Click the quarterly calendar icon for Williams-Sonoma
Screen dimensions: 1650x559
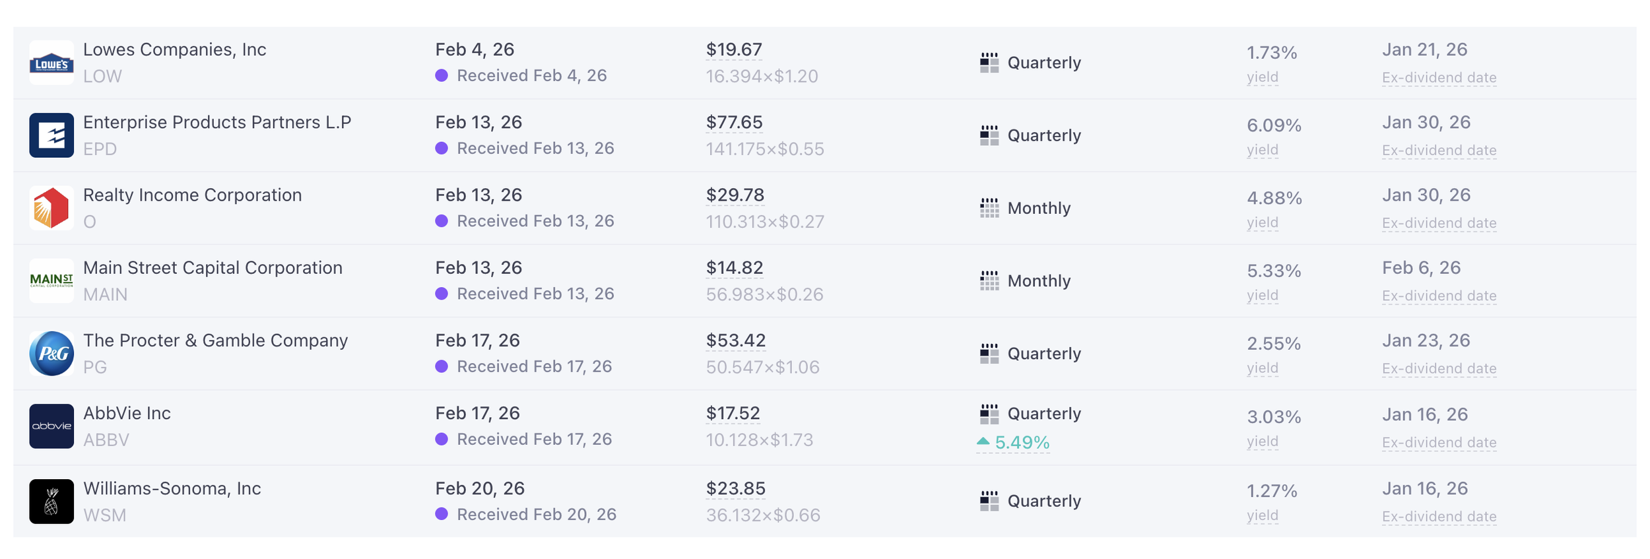[x=989, y=501]
